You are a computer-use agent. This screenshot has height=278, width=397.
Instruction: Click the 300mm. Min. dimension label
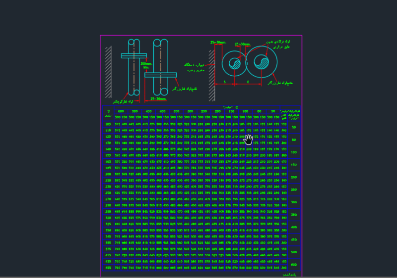[x=145, y=65]
